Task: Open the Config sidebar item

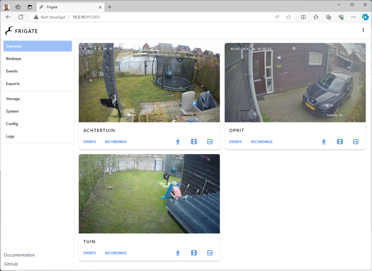Action: [x=12, y=124]
